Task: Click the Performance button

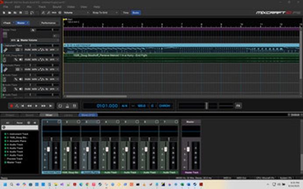Action: [48, 22]
